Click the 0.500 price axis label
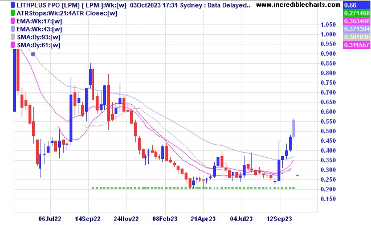Screen dimensions: 371x225 click(328, 131)
